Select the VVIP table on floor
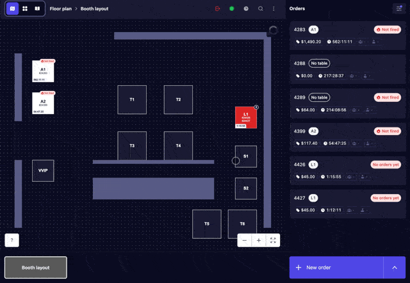The image size is (410, 283). click(43, 171)
